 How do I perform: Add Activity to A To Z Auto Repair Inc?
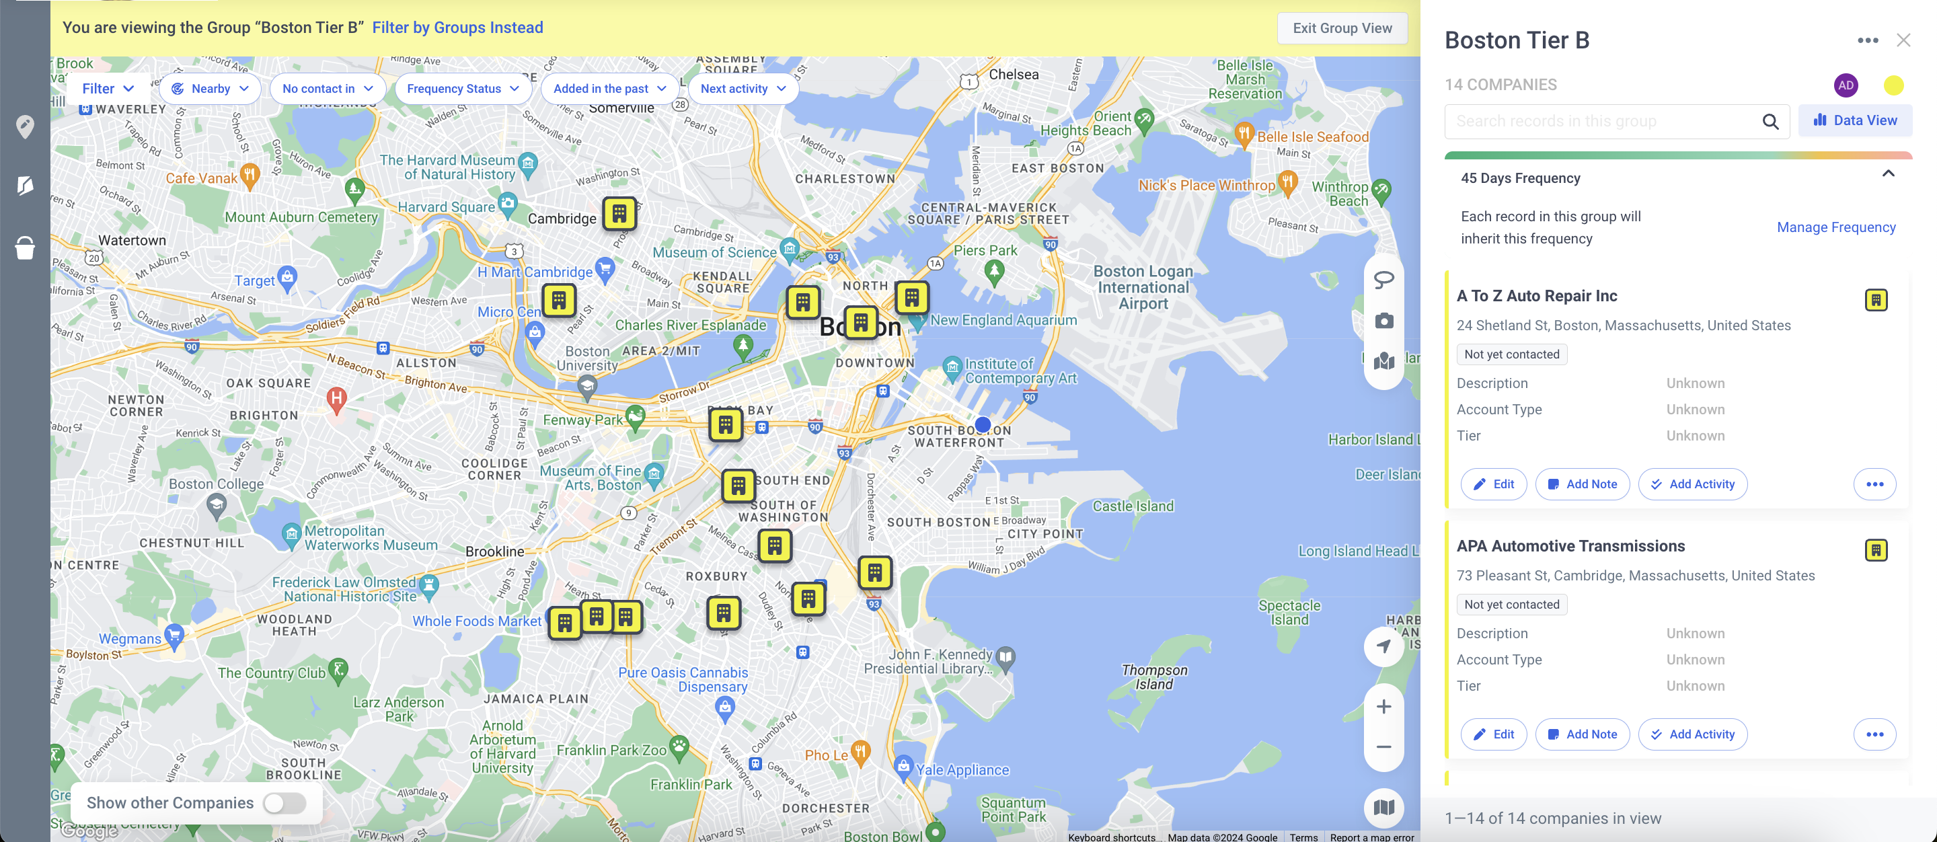(1692, 484)
